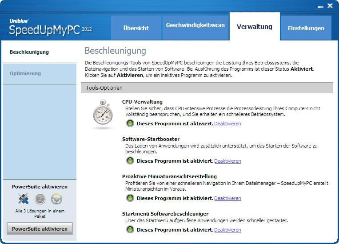Click the Proaktive Minuaturansichtserstellung heading
339x244 pixels.
170,176
